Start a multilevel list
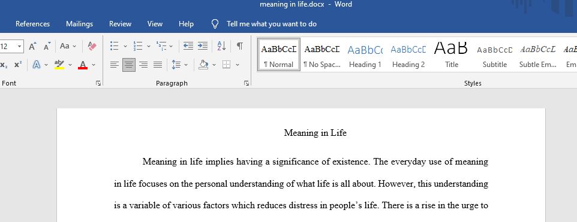 [x=161, y=46]
